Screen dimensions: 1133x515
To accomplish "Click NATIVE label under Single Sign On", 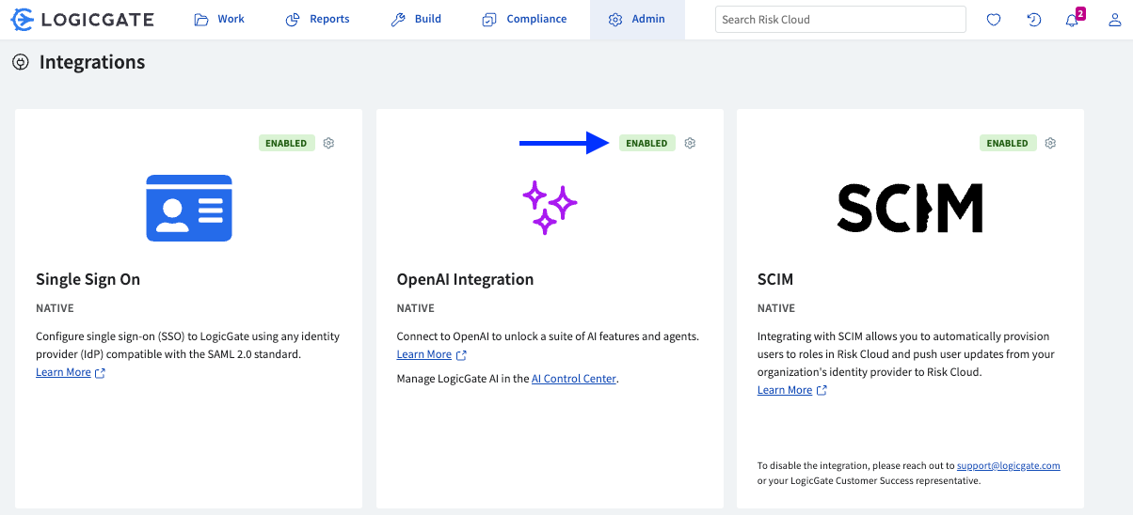I will [55, 308].
